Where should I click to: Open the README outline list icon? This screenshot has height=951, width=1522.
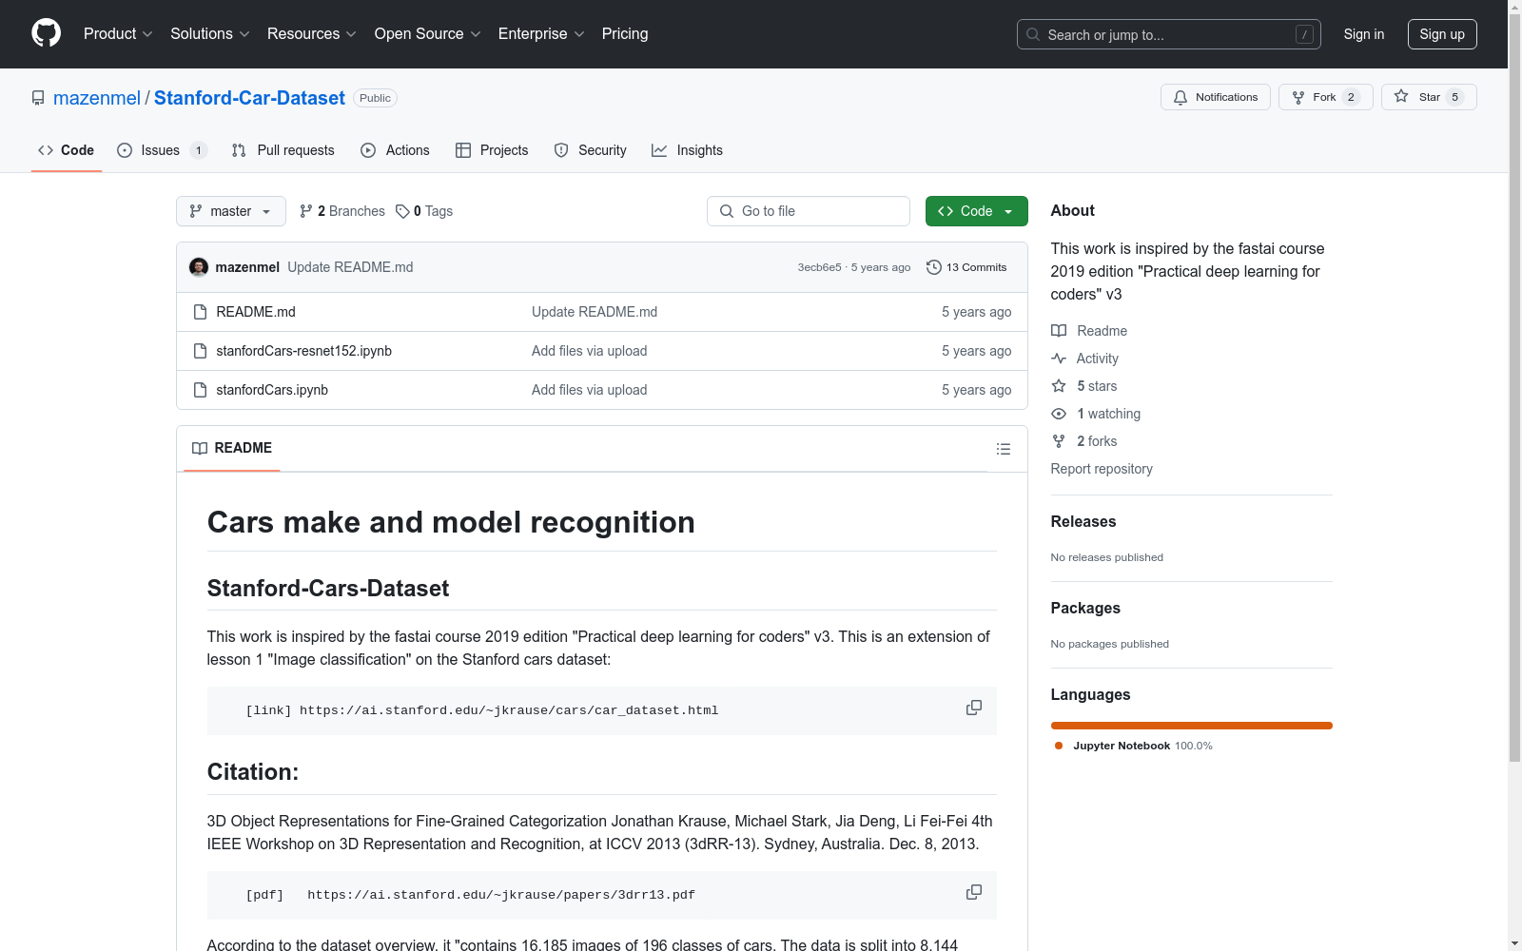[1004, 449]
